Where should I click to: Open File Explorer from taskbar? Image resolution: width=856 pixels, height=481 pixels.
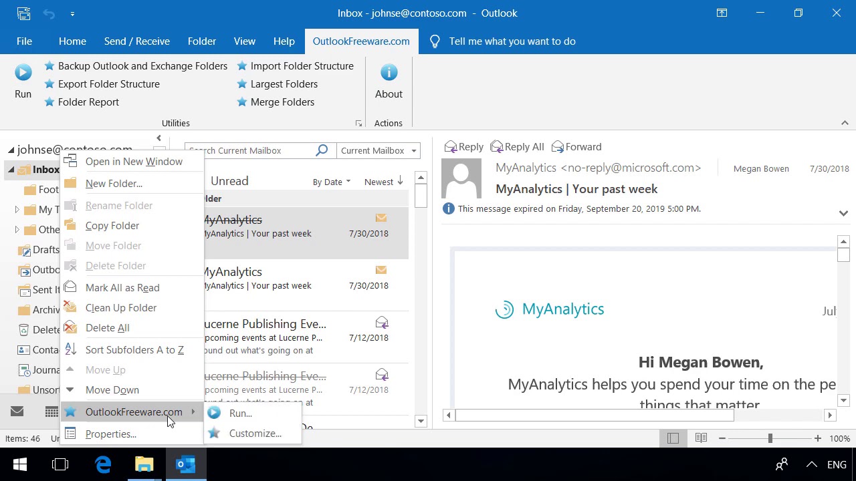[144, 464]
